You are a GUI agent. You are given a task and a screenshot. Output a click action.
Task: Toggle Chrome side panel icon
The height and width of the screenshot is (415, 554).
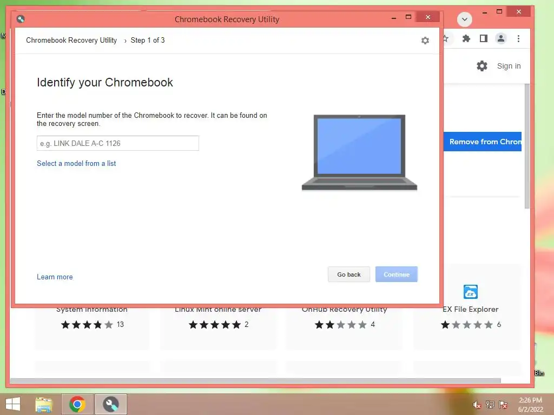tap(483, 38)
